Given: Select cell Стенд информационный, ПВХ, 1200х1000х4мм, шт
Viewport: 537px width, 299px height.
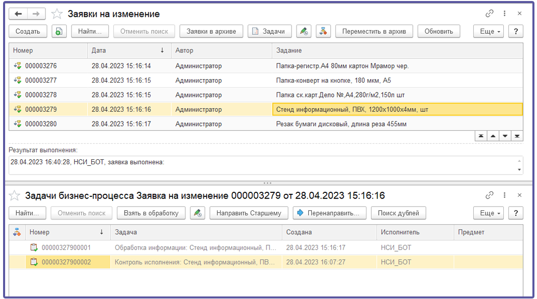Looking at the screenshot, I should point(397,109).
